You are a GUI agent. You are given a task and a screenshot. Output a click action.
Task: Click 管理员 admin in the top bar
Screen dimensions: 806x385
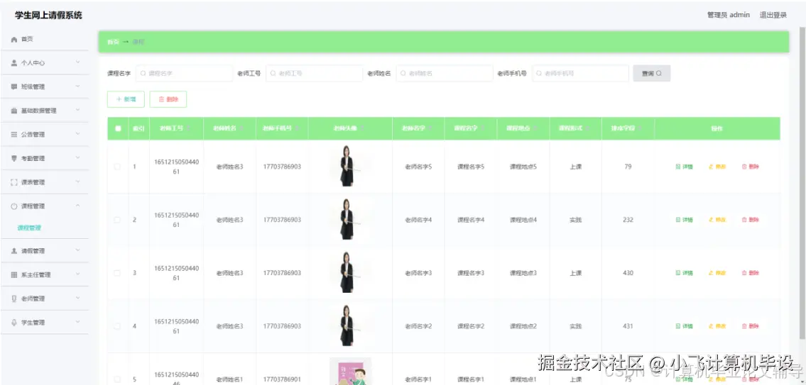pos(729,15)
